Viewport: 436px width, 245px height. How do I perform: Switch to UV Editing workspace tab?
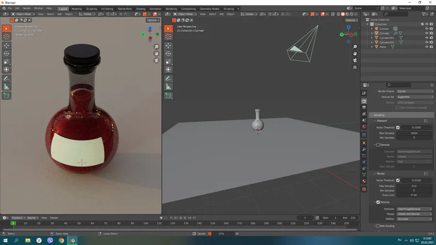point(107,9)
